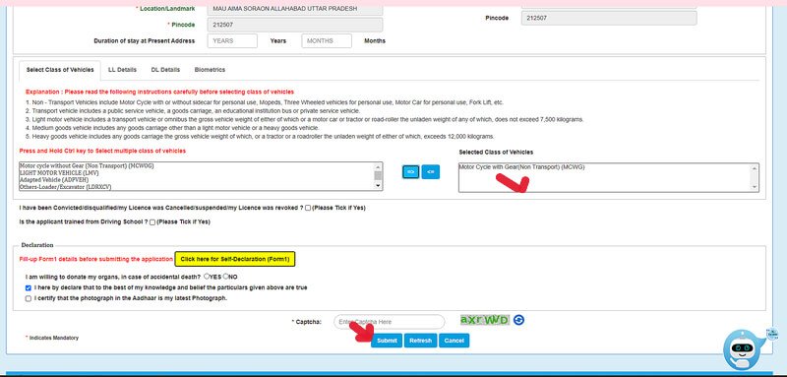Click the remove-from-selected left arrow button
787x377 pixels.
coord(430,171)
